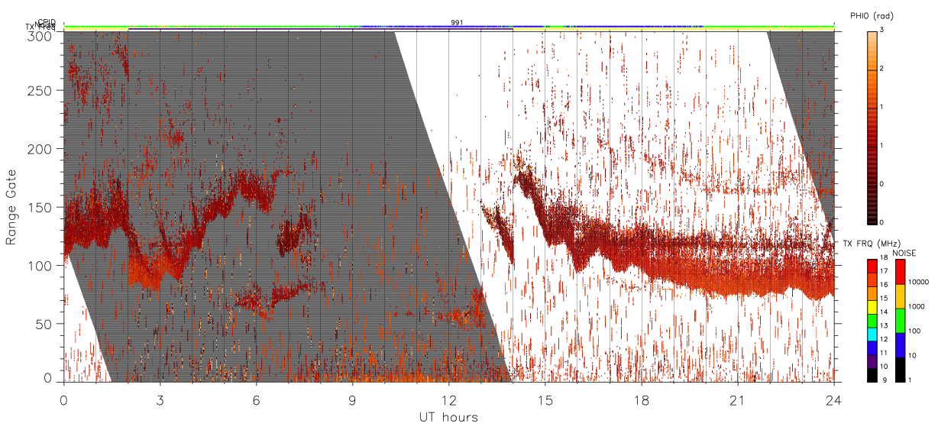Click the '10000' label in NOISE legend

917,282
